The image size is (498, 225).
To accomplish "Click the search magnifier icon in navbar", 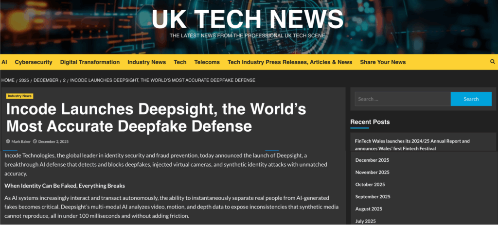I will 492,62.
